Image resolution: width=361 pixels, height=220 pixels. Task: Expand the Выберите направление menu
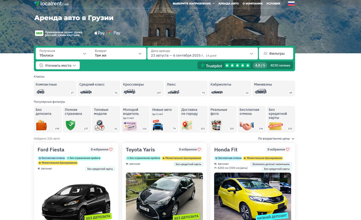[x=193, y=4]
